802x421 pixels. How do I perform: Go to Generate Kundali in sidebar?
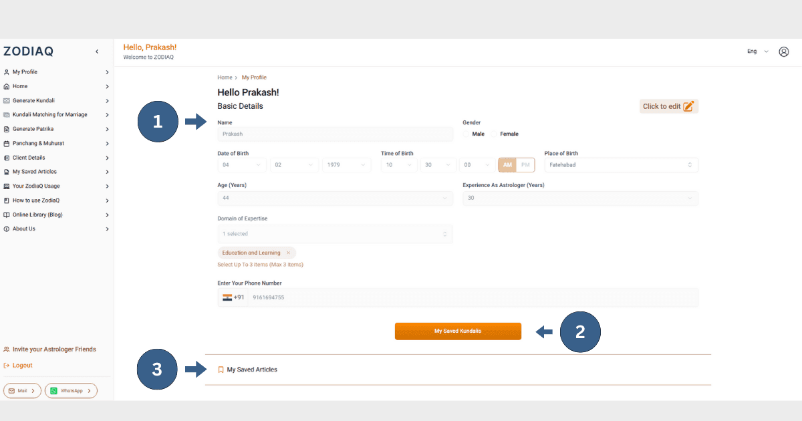pos(56,100)
